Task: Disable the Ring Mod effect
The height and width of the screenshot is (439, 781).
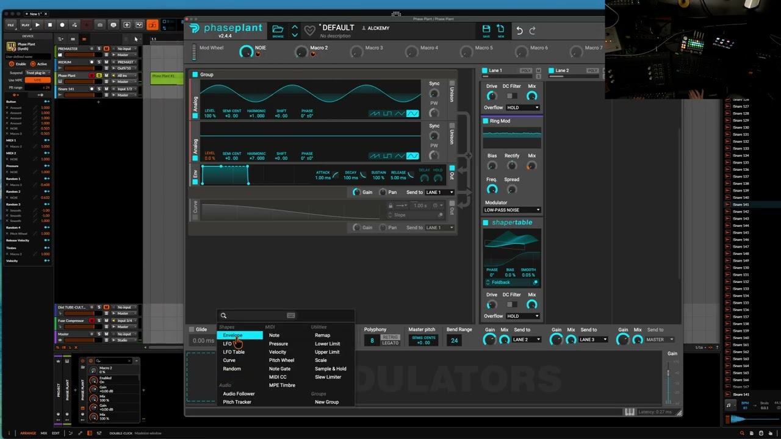Action: point(486,121)
